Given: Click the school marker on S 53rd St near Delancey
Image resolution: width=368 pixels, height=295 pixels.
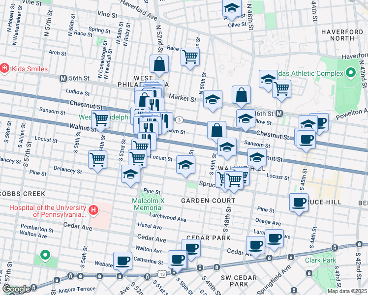Looking at the screenshot, I should [x=130, y=175].
